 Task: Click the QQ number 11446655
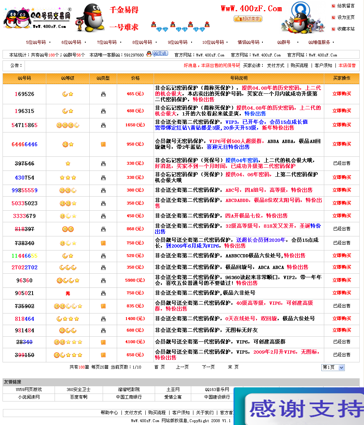pos(24,256)
